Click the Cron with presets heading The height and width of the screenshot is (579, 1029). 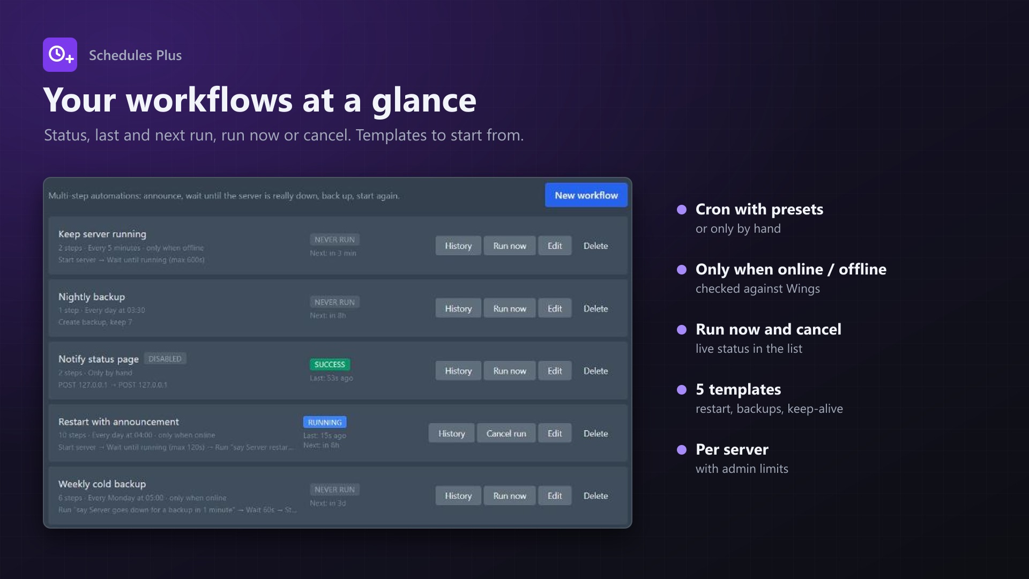coord(759,209)
